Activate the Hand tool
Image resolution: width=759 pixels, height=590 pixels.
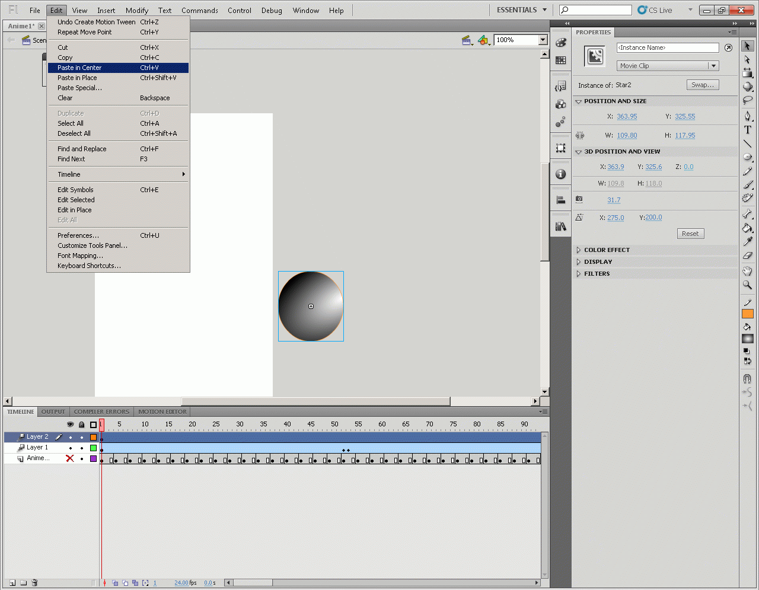[x=747, y=271]
